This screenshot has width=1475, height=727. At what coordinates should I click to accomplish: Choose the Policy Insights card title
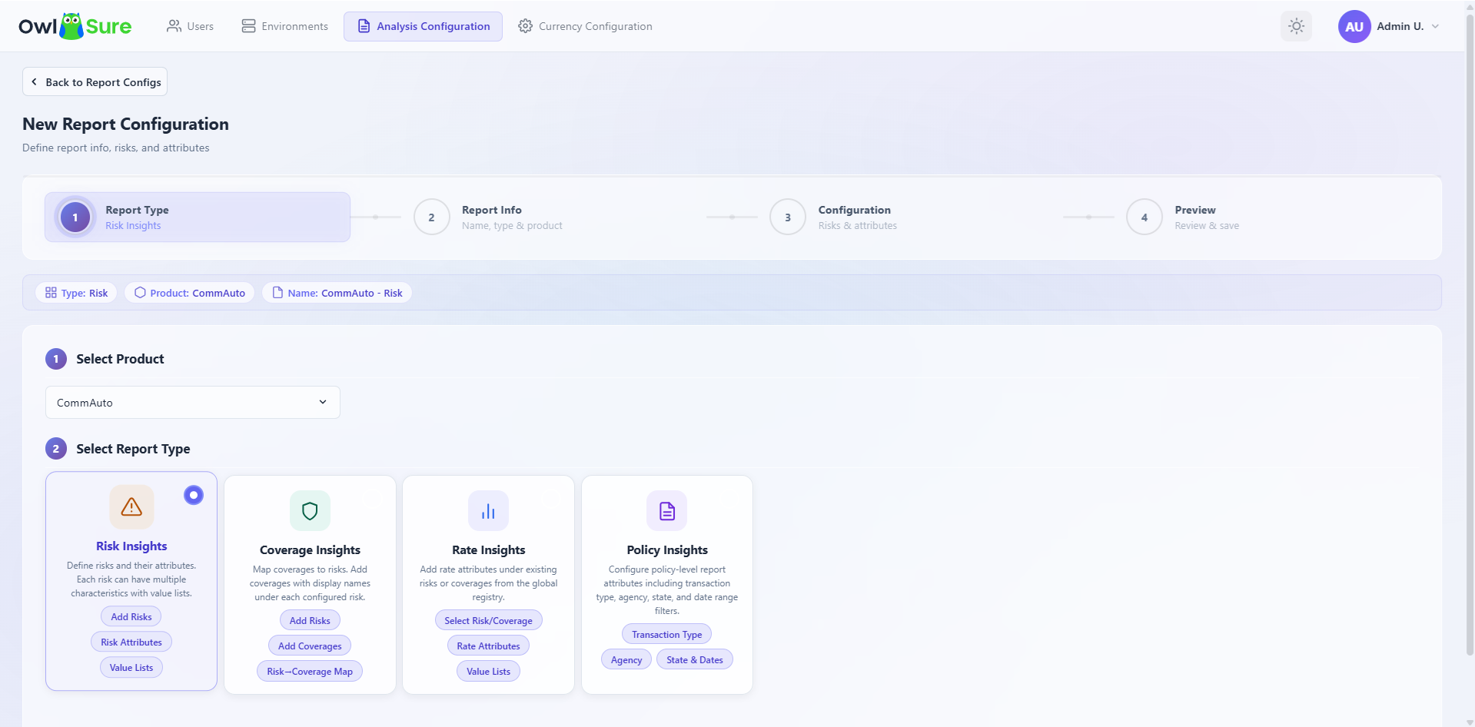(666, 550)
